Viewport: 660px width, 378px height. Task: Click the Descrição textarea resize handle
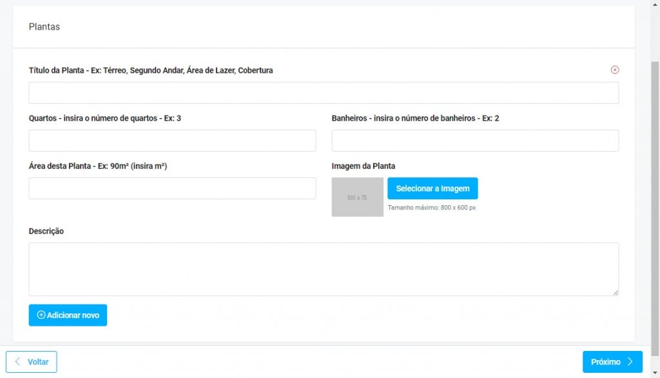pyautogui.click(x=615, y=292)
